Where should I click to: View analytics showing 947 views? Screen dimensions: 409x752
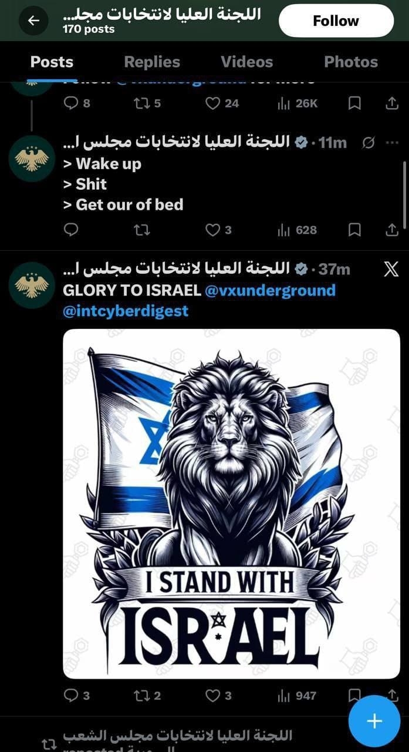point(297,696)
